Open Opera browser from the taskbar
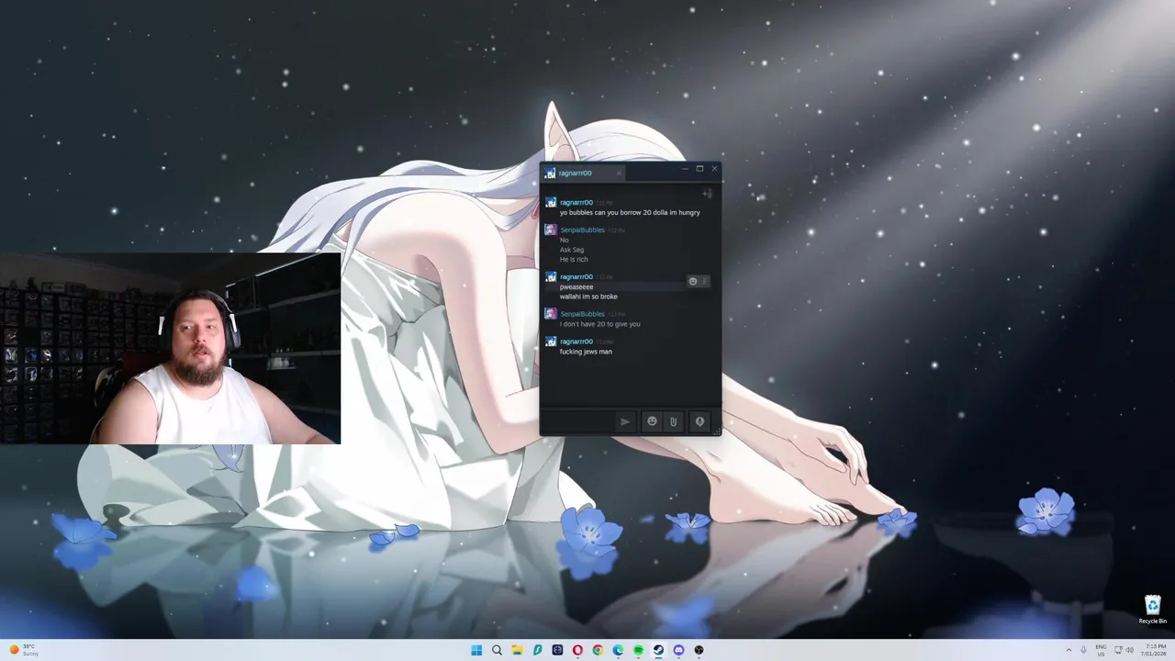 coord(577,650)
